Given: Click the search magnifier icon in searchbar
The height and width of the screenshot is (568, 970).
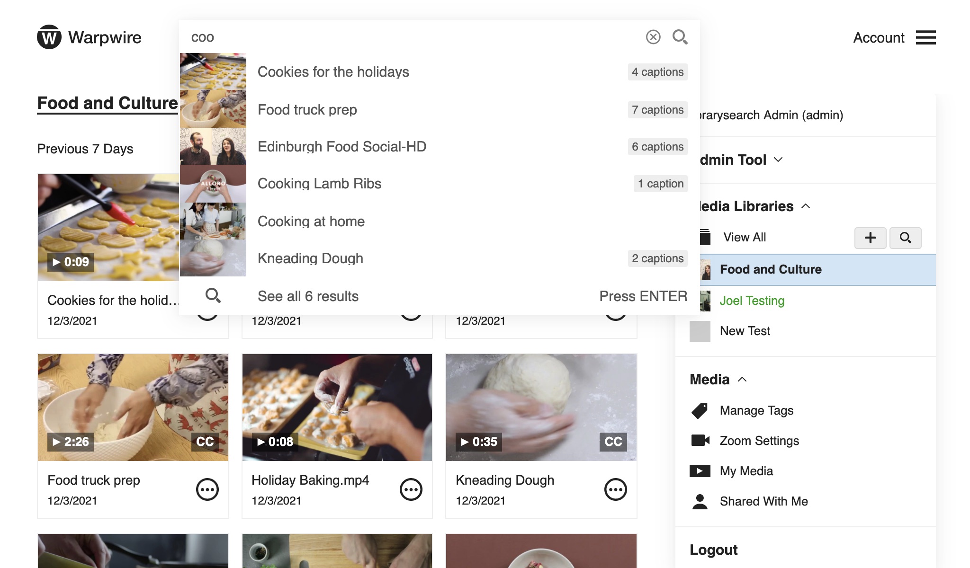Looking at the screenshot, I should [679, 36].
